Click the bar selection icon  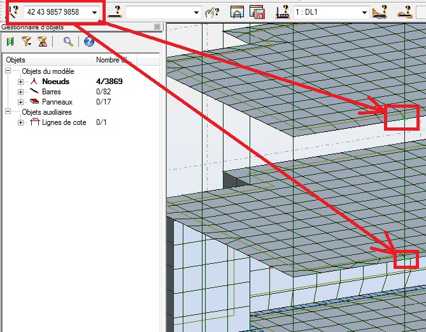click(115, 12)
